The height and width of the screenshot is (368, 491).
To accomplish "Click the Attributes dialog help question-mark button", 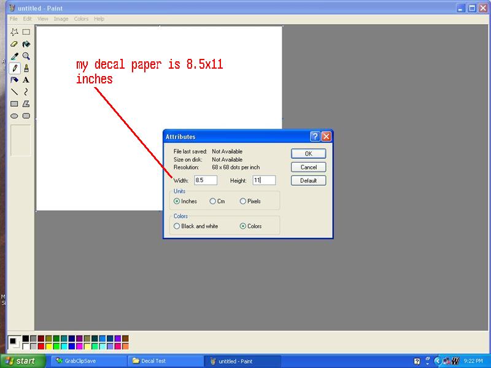I will (x=315, y=136).
